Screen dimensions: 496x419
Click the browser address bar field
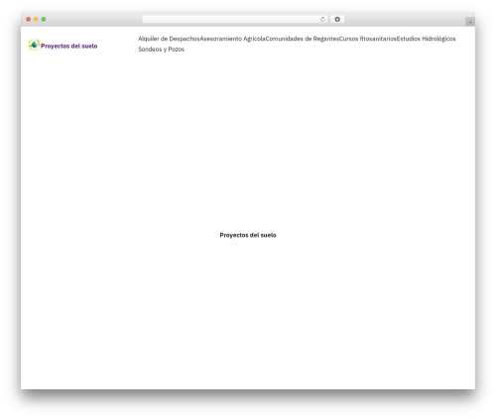pyautogui.click(x=235, y=20)
